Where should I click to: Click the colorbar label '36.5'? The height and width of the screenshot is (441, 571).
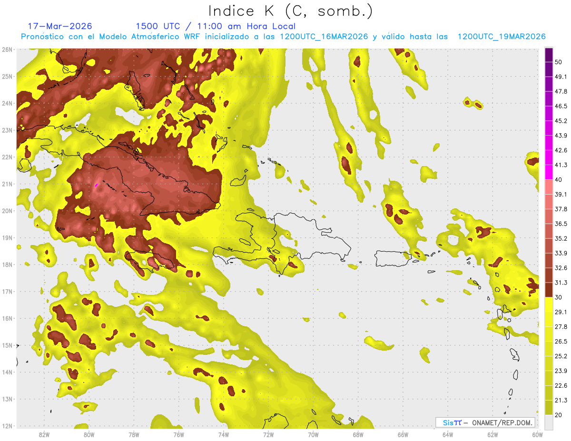click(561, 224)
